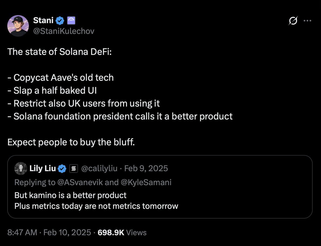The height and width of the screenshot is (246, 321).
Task: Open the @KyleSamani mention
Action: [146, 182]
